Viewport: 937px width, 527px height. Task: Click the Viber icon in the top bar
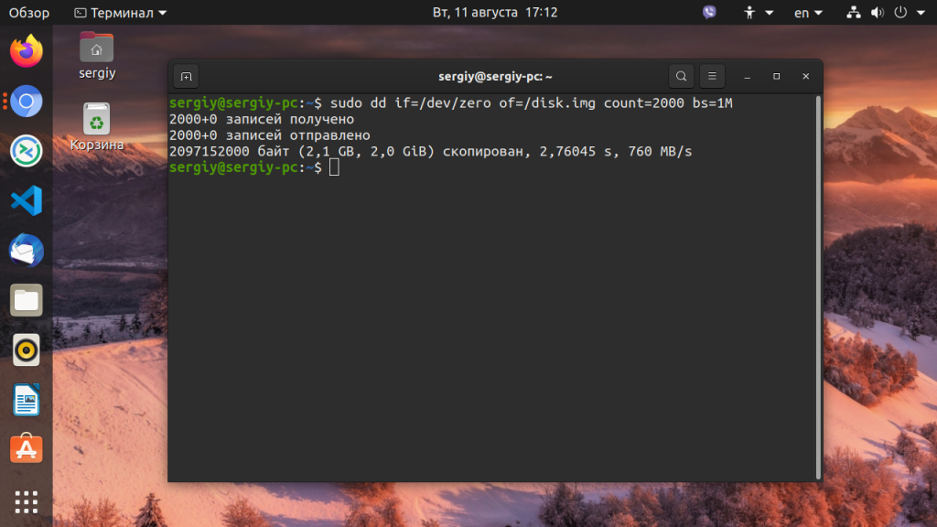709,13
